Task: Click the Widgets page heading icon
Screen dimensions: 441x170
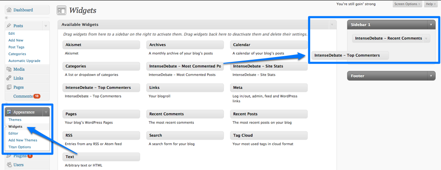Action: [61, 11]
